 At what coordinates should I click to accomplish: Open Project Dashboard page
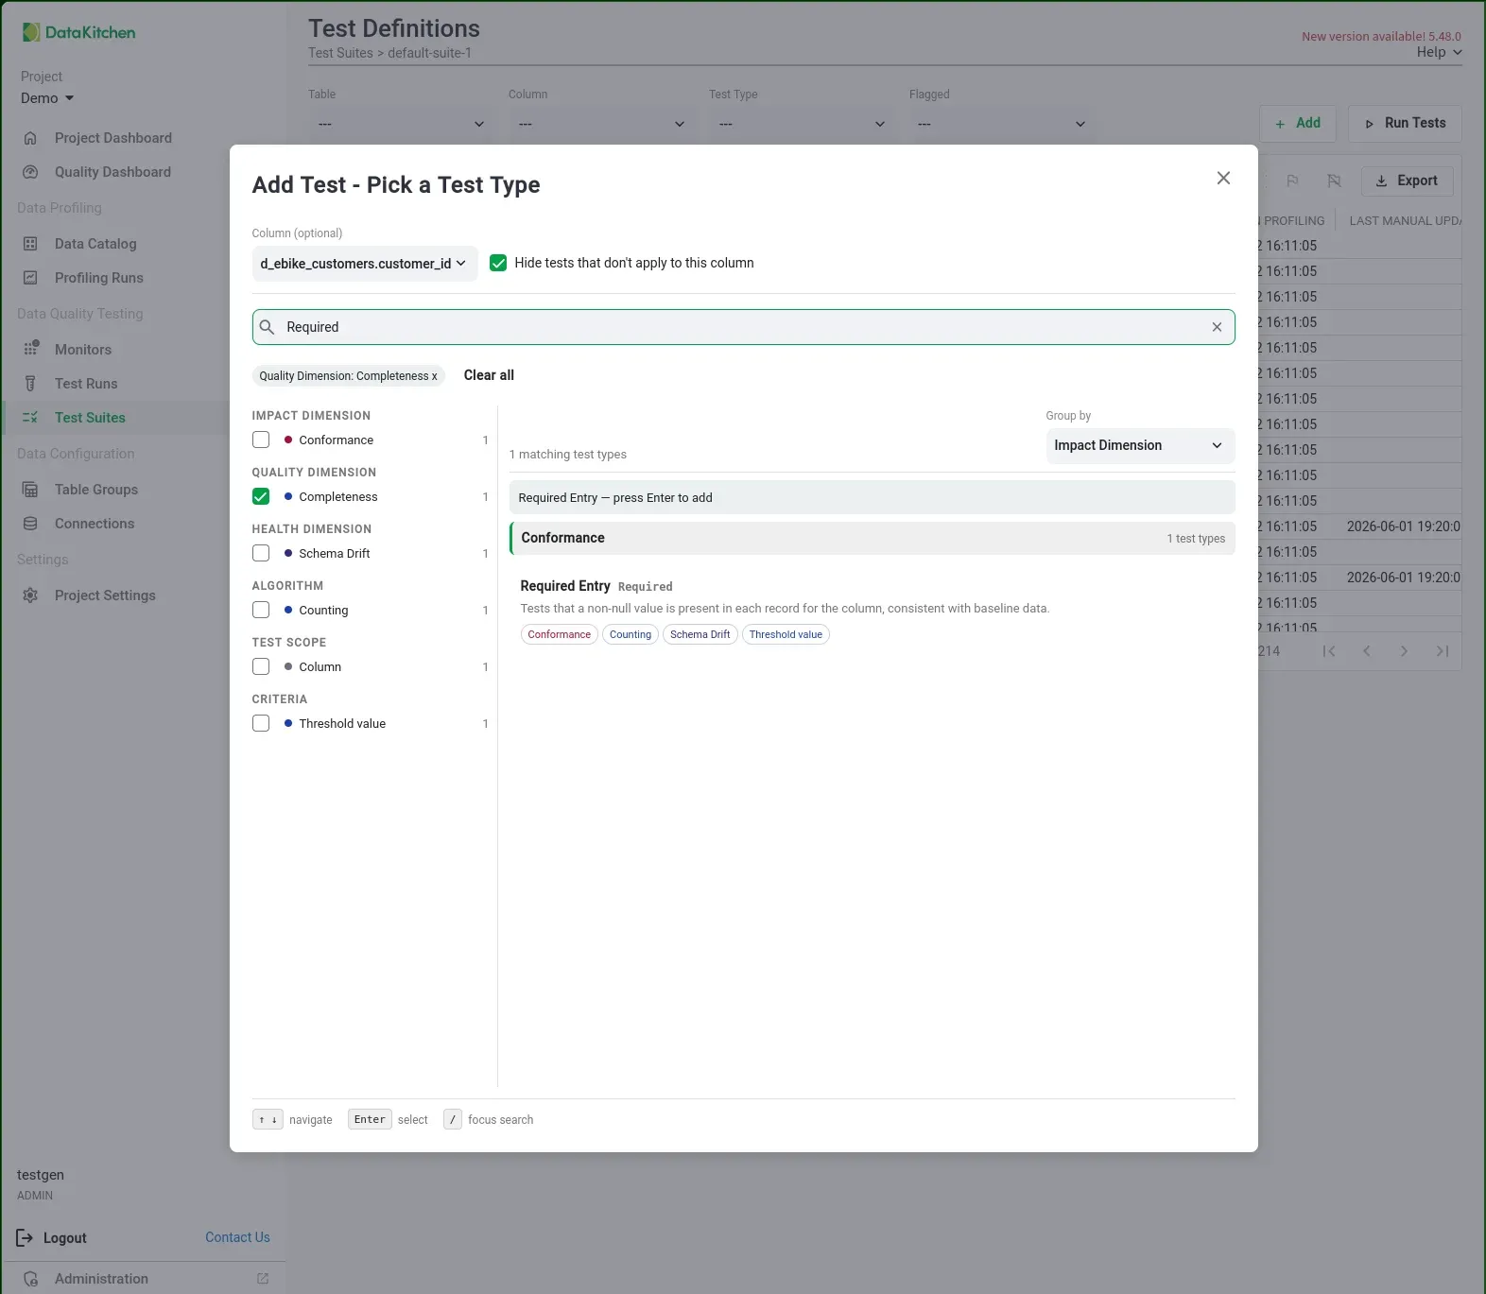click(113, 138)
